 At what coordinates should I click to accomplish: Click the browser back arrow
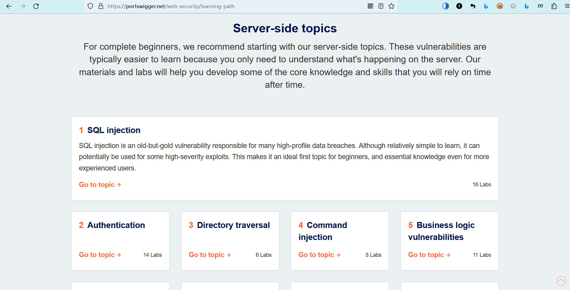pos(9,6)
